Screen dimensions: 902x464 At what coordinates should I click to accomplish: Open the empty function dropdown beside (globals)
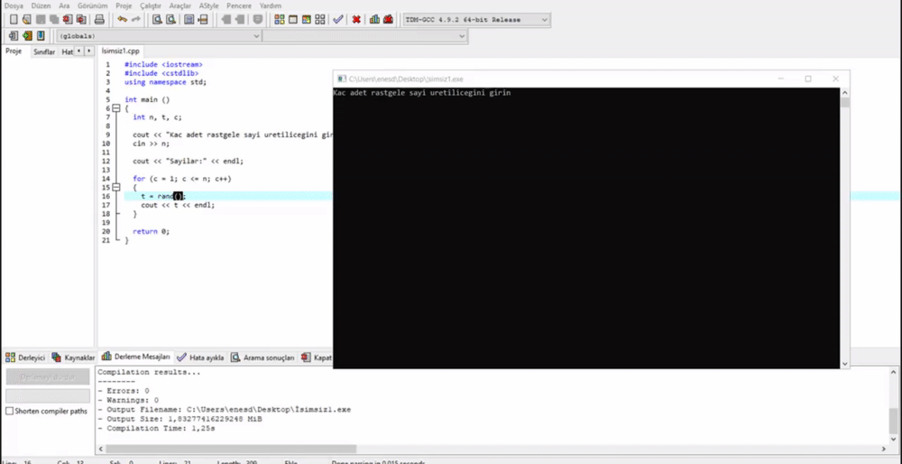coord(364,36)
